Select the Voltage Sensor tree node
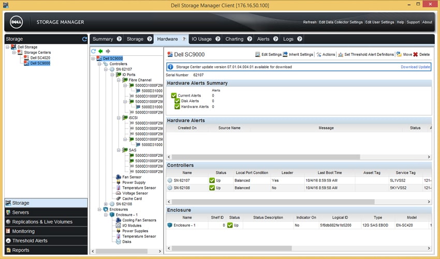This screenshot has width=440, height=259. 135,193
